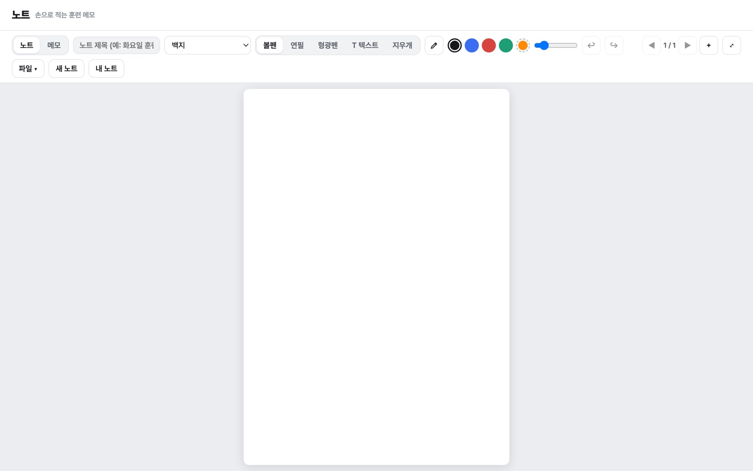Select the 형광펜 highlighter tool
Viewport: 753px width, 471px height.
click(x=328, y=45)
